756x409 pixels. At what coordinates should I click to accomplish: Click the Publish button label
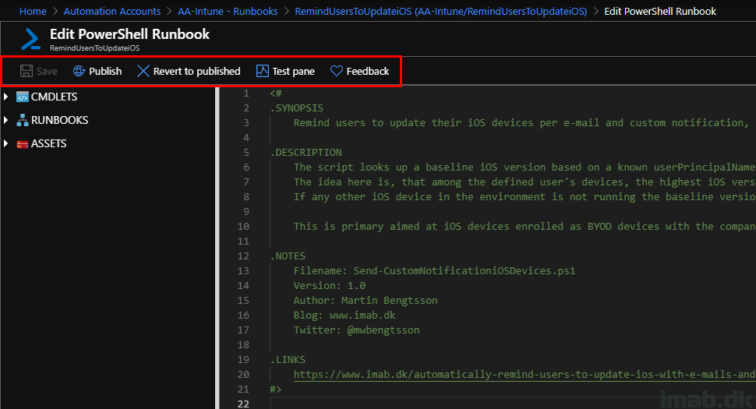[105, 72]
